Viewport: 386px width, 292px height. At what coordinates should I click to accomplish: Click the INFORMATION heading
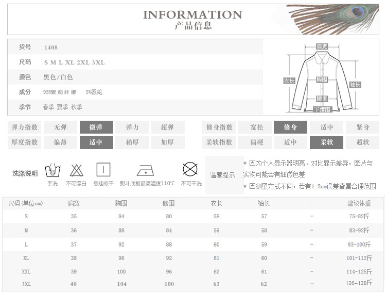[x=193, y=15]
